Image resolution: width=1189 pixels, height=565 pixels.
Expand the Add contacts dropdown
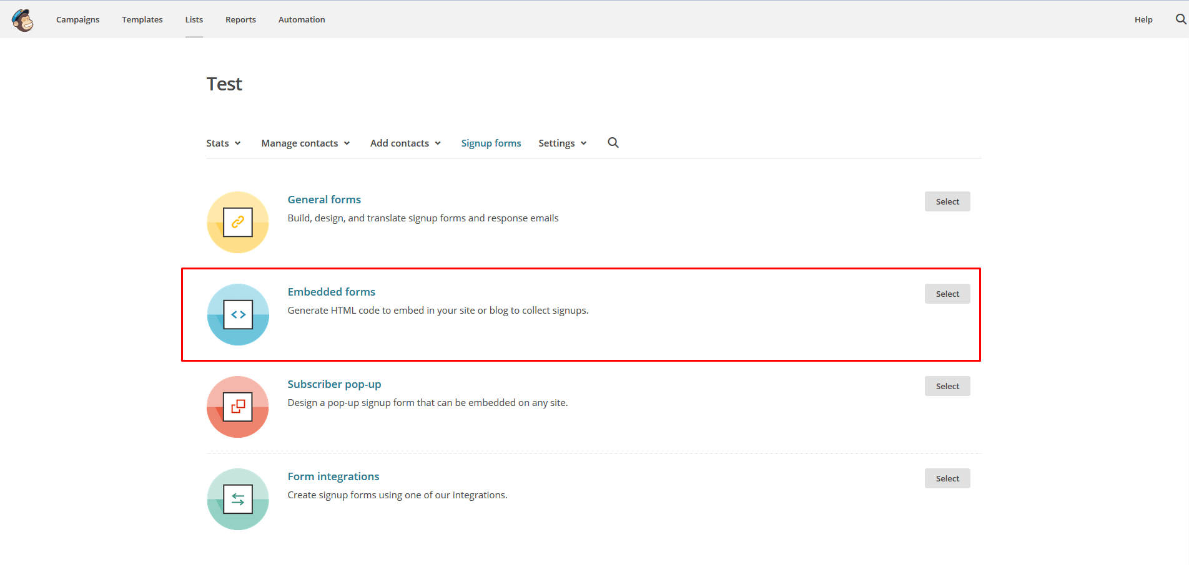click(x=405, y=143)
